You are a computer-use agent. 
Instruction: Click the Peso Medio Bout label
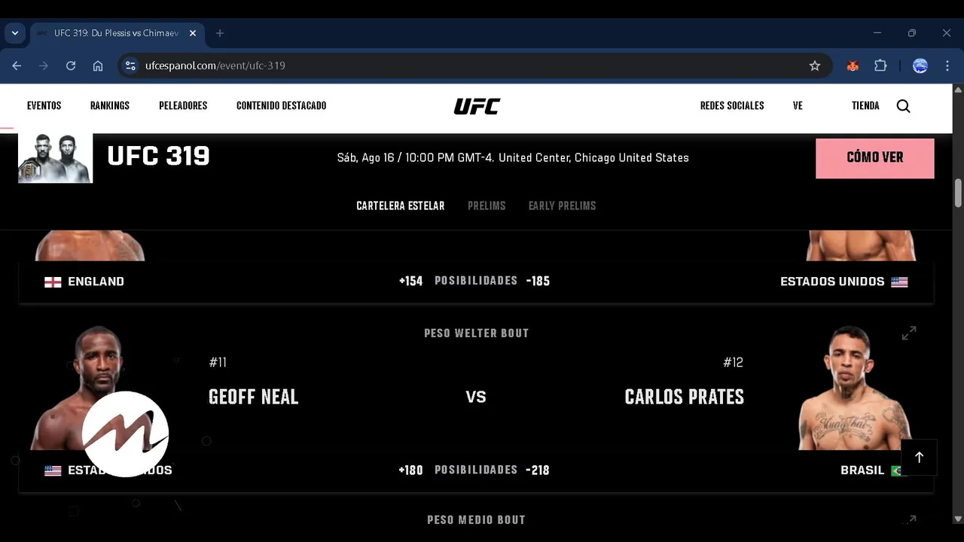[476, 519]
